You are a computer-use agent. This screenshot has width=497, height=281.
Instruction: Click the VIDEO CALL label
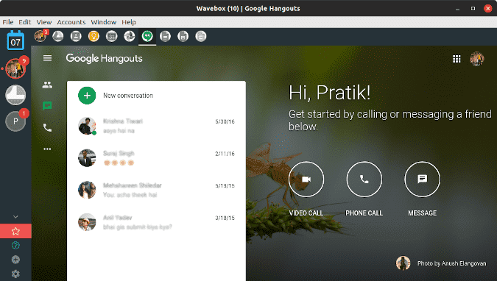(306, 213)
